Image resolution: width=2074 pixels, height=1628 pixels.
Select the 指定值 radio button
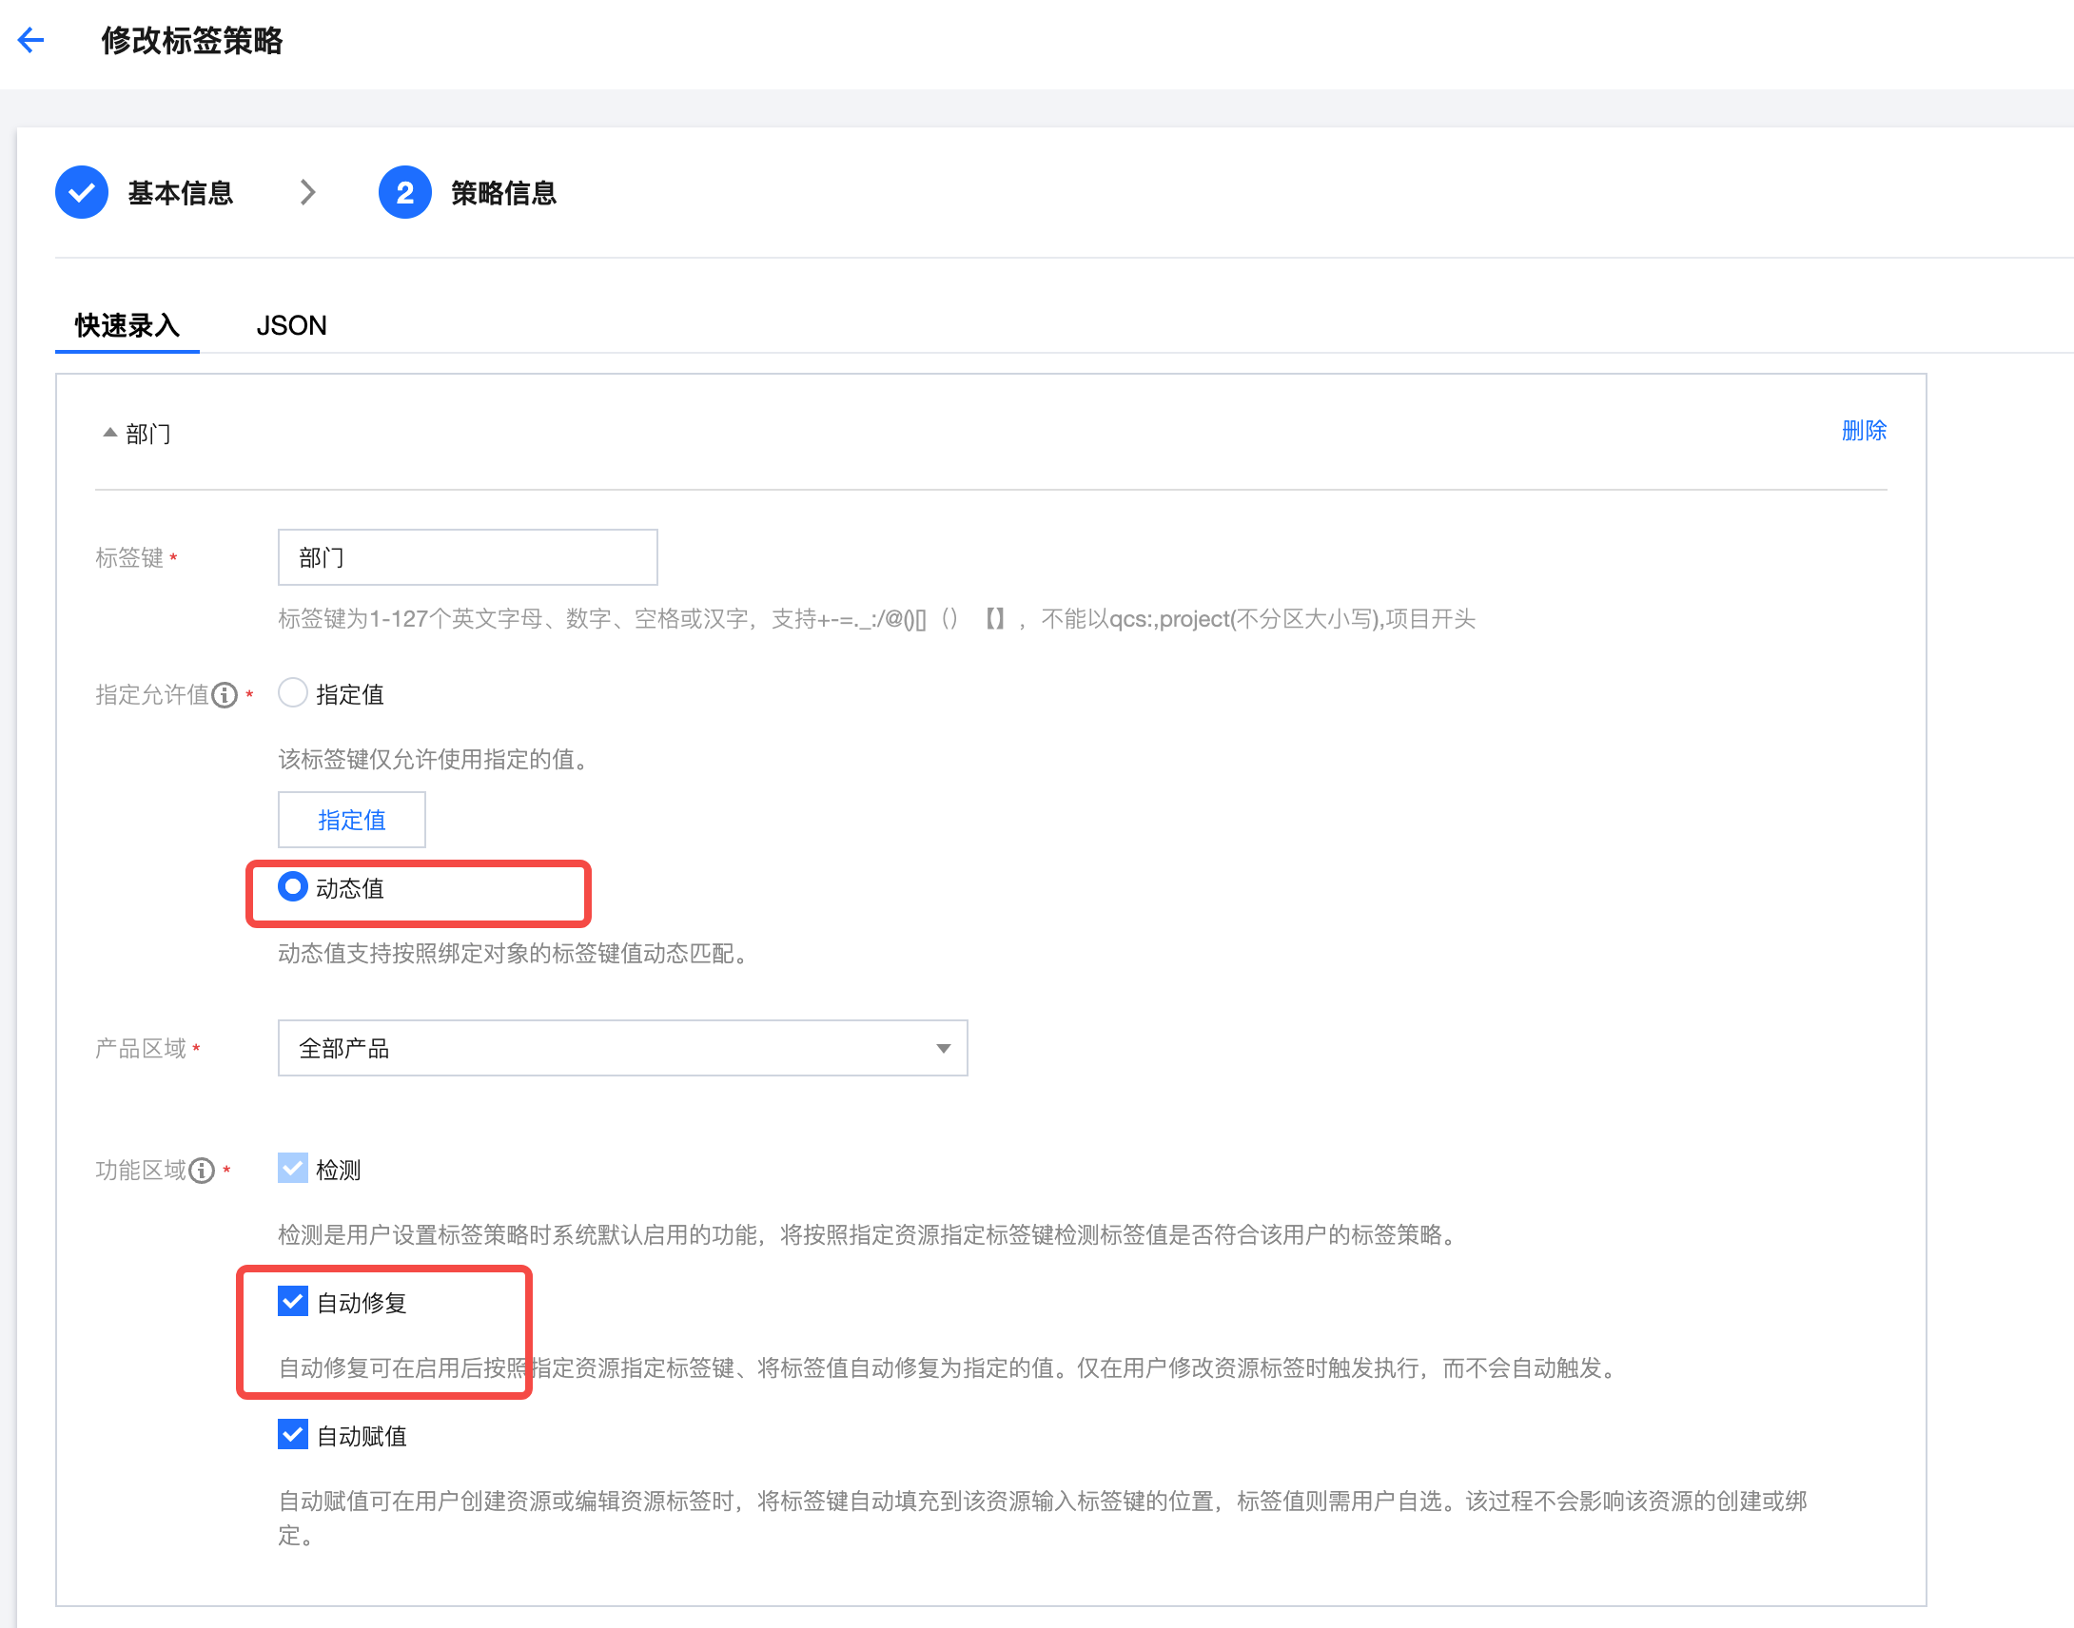(293, 693)
